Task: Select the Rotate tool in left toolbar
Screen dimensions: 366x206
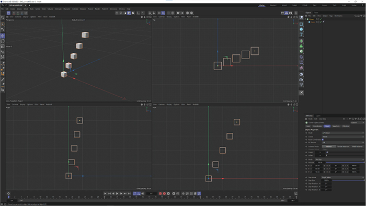Action: coord(3,41)
